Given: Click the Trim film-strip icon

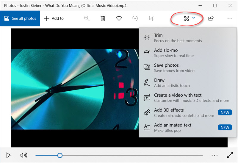Looking at the screenshot, I should [147, 37].
